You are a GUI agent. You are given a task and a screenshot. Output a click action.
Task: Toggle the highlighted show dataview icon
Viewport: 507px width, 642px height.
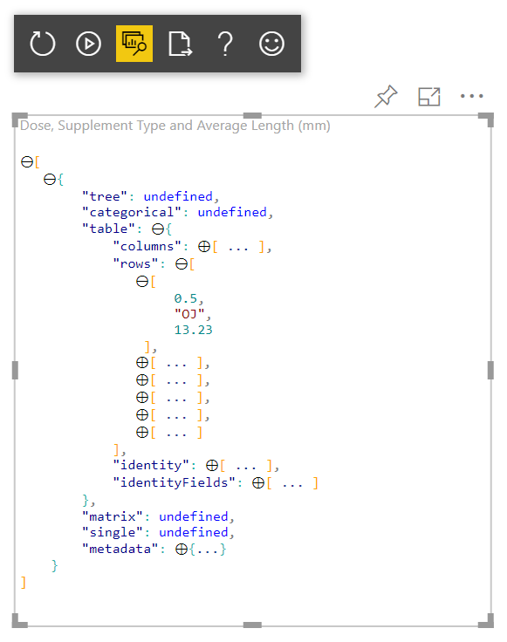[134, 44]
